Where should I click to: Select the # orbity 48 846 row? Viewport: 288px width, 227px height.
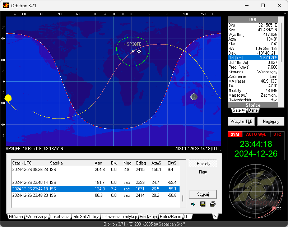[x=253, y=91]
